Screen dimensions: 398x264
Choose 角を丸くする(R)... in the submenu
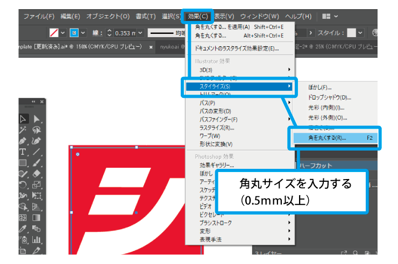point(335,138)
